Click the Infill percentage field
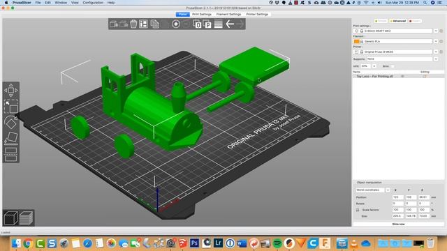Screen dimensions: 447x251 (365, 66)
